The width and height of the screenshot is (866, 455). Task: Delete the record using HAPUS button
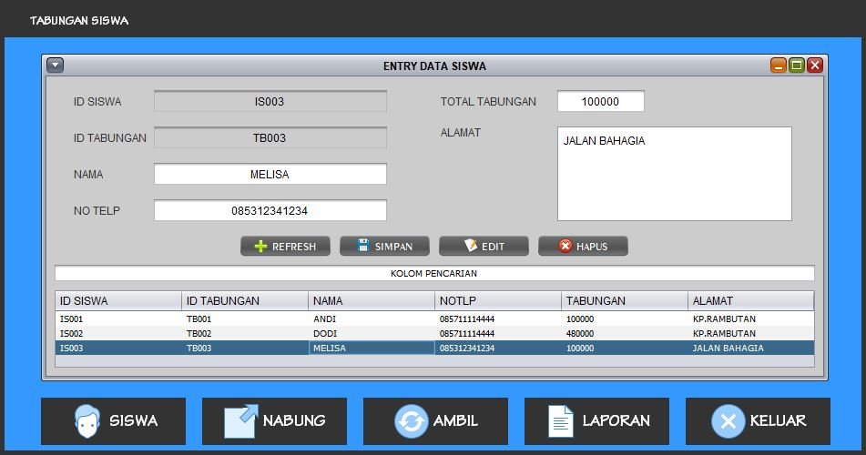[583, 247]
